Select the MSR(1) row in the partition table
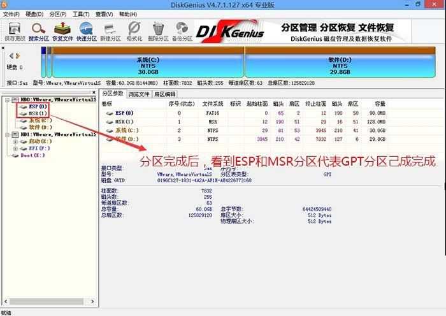This screenshot has width=446, height=316. (x=124, y=121)
